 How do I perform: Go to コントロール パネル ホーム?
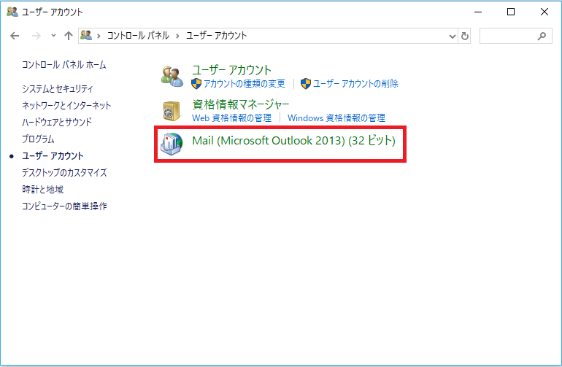[x=64, y=65]
